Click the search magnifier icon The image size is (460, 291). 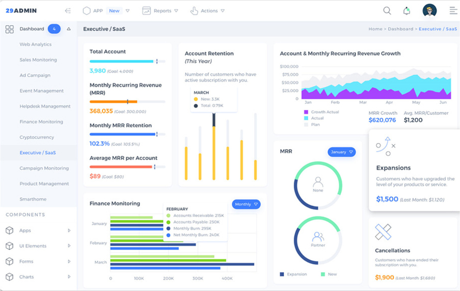pos(387,11)
